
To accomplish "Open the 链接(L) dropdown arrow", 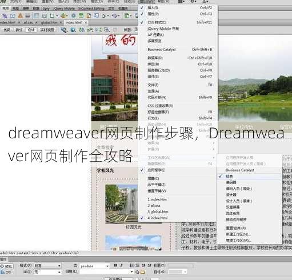I will (x=131, y=272).
